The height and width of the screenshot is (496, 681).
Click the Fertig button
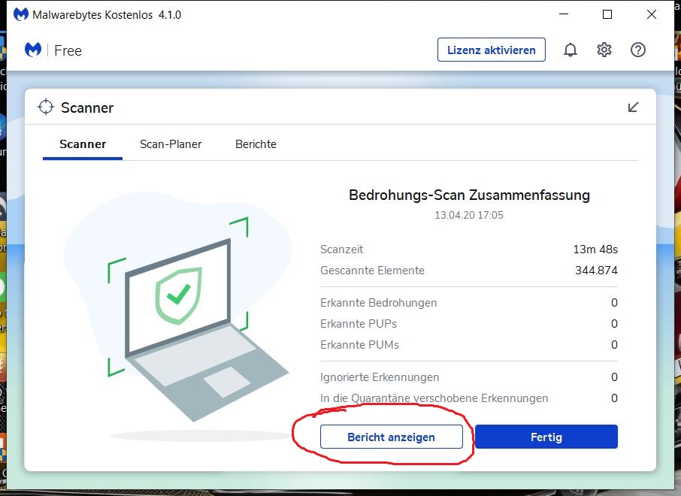pos(546,437)
